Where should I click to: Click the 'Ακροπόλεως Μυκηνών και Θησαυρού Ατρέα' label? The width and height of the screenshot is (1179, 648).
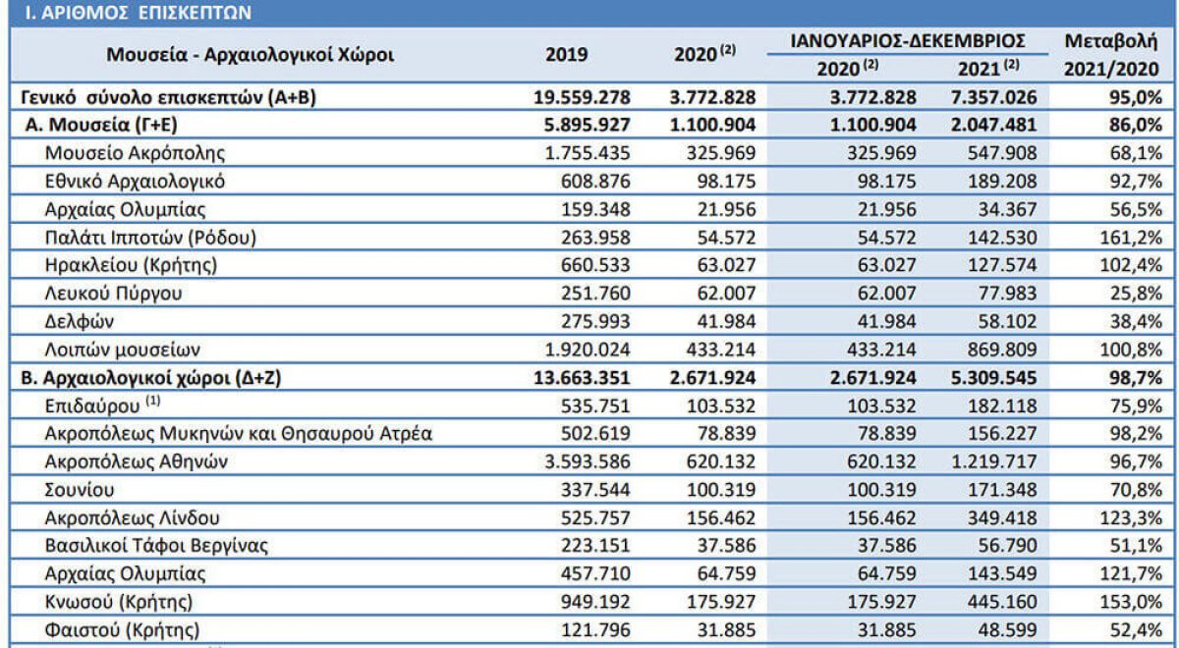tap(239, 432)
